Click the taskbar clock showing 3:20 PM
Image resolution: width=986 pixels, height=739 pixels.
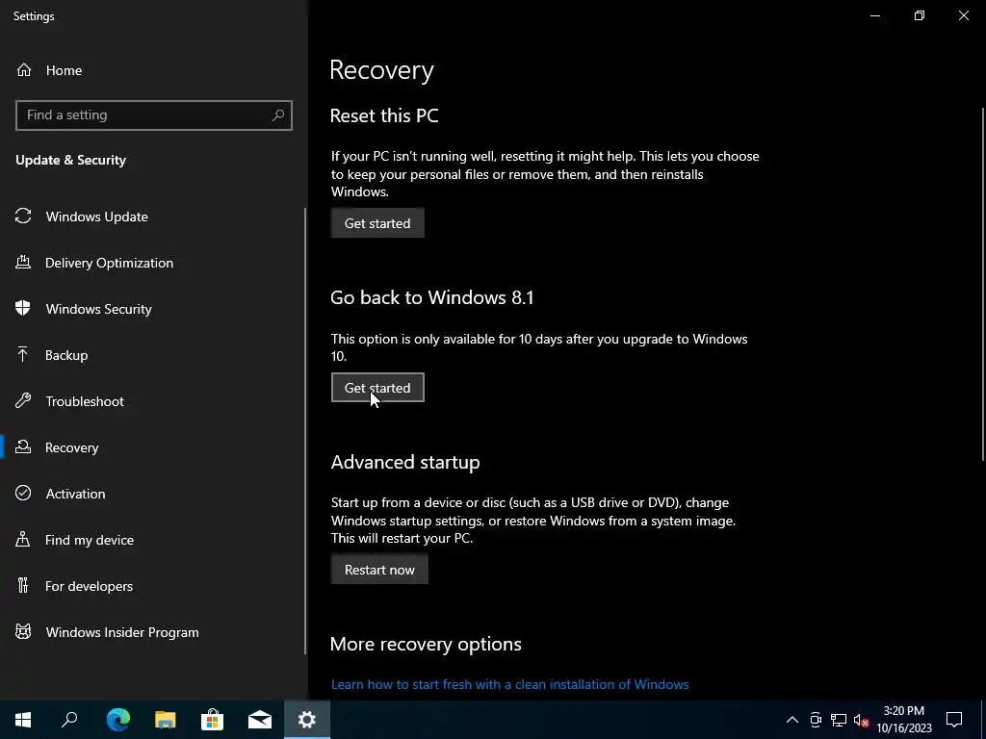pos(903,720)
